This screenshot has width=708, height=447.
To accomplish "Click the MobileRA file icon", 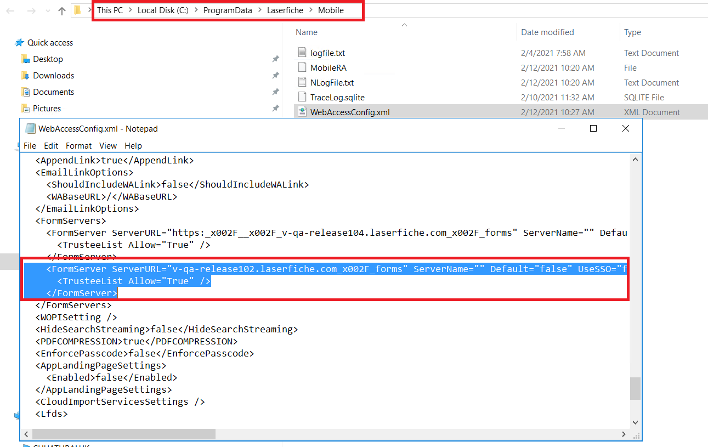I will (302, 67).
